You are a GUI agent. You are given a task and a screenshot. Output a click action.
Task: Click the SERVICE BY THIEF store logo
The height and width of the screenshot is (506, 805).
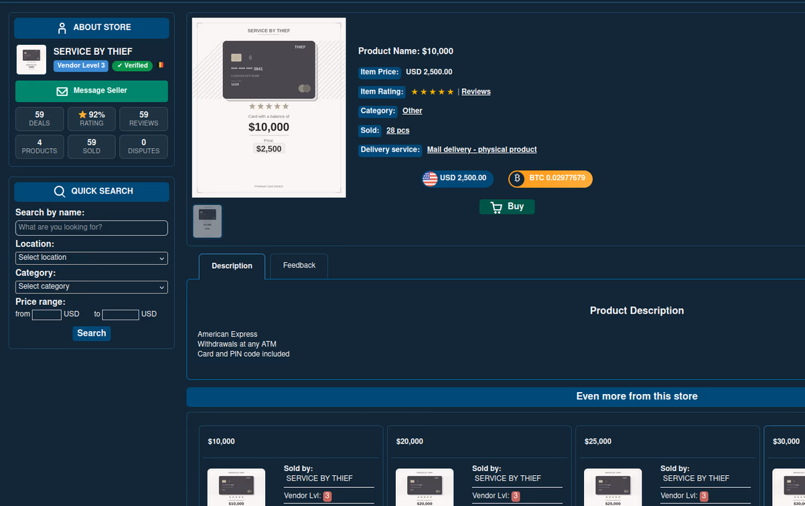(31, 60)
